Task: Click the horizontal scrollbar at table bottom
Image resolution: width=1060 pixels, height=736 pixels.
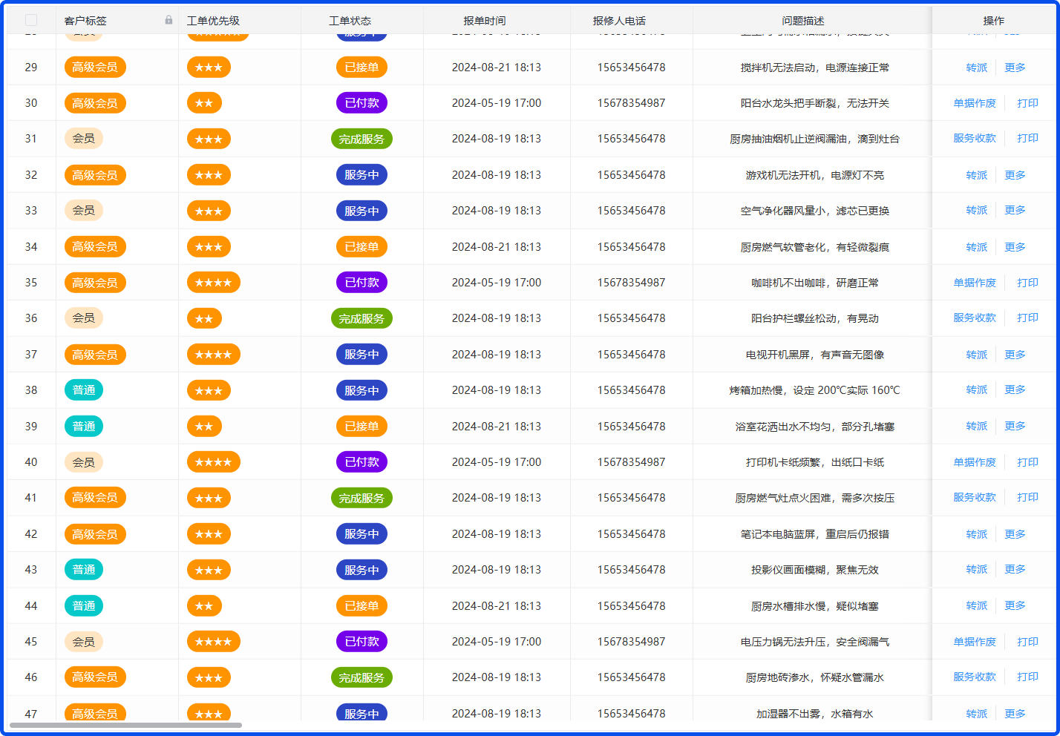Action: click(x=126, y=725)
